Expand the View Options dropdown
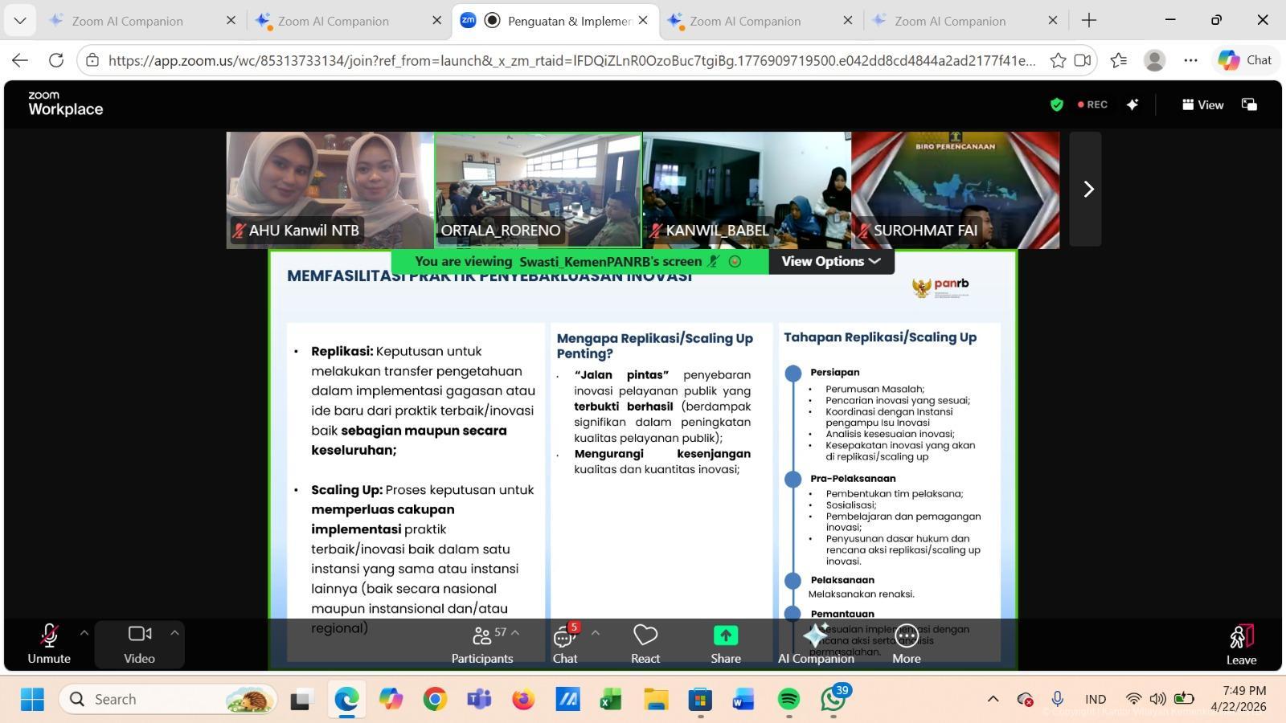This screenshot has width=1286, height=723. pos(830,261)
